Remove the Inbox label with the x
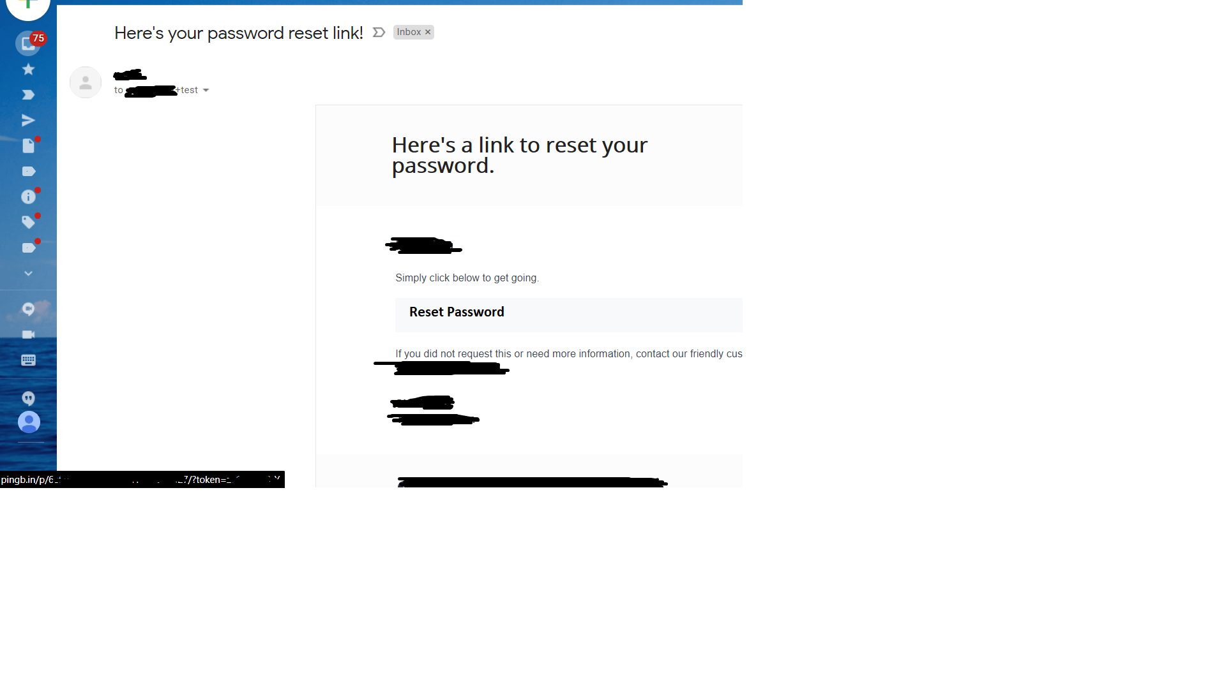The height and width of the screenshot is (689, 1226). click(x=428, y=32)
